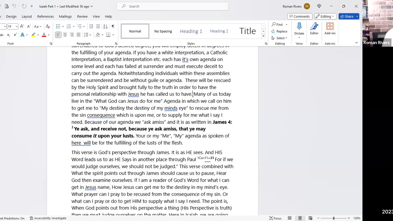The width and height of the screenshot is (393, 221).
Task: Open Select dropdown in Editing group
Action: point(279,38)
